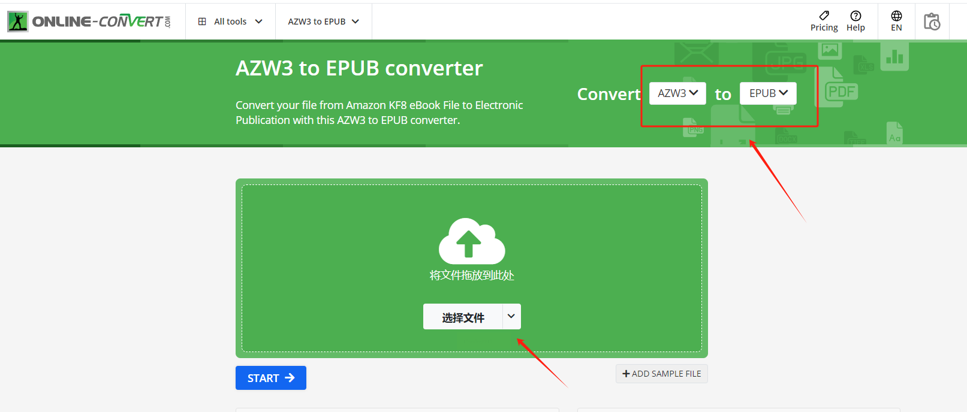This screenshot has width=967, height=412.
Task: Click the Pricing tag icon
Action: [x=824, y=16]
